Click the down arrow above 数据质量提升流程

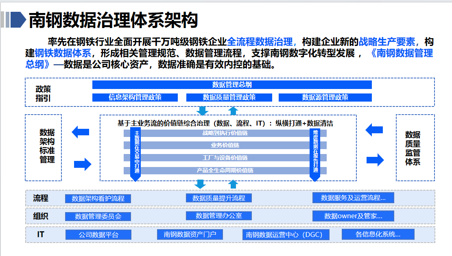pos(200,184)
